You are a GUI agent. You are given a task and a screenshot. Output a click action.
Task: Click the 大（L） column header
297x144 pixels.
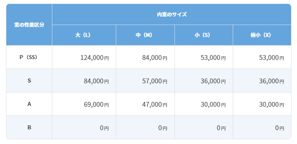pos(84,35)
